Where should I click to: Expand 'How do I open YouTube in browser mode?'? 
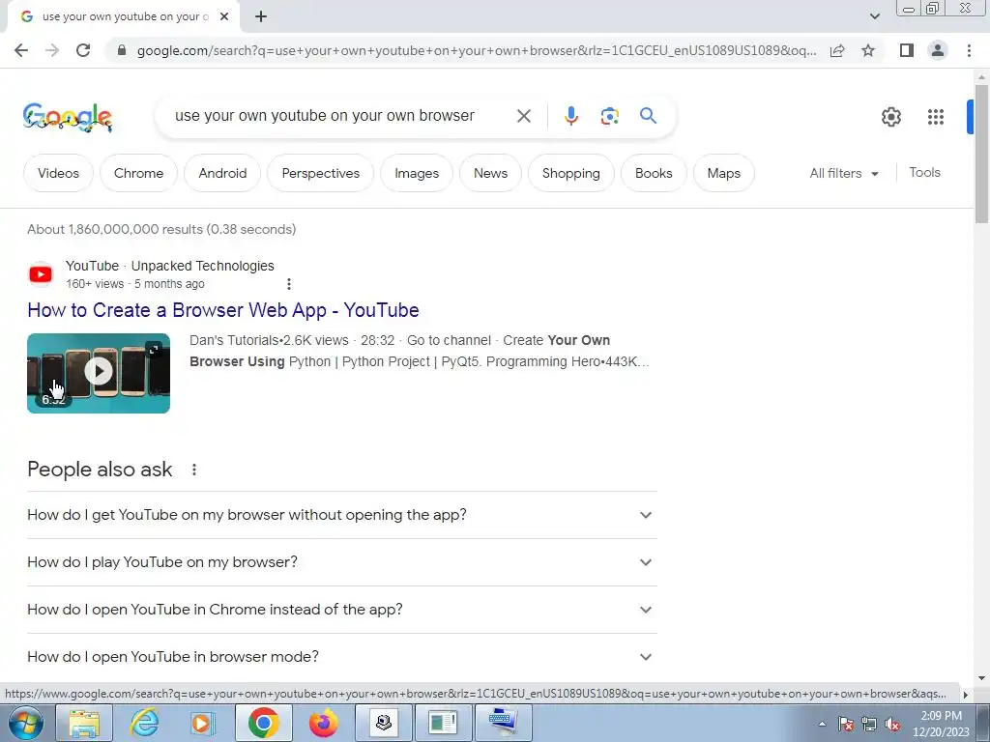(x=341, y=657)
